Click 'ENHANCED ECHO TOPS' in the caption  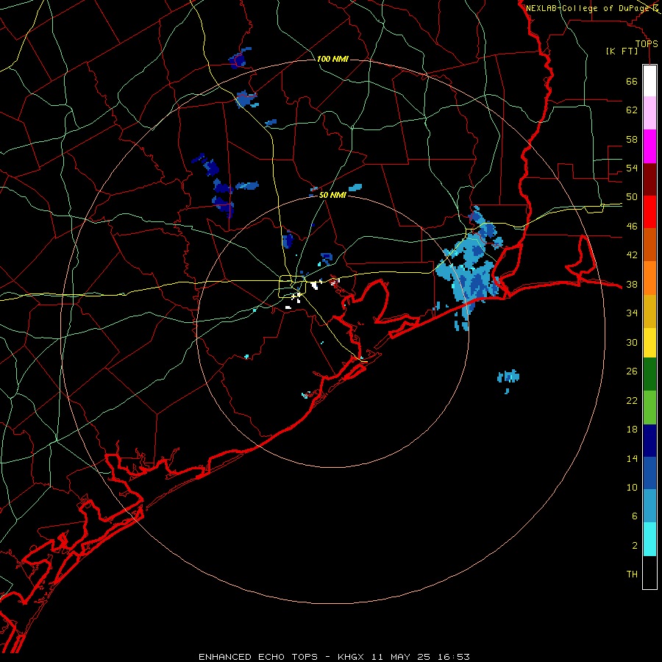coord(258,657)
